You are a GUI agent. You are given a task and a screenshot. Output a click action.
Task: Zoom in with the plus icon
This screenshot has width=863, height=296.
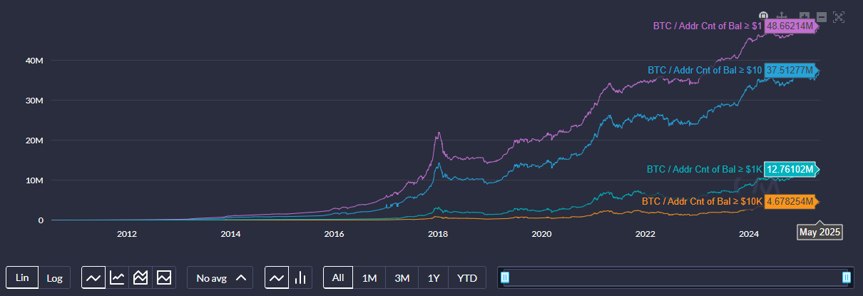coord(805,16)
